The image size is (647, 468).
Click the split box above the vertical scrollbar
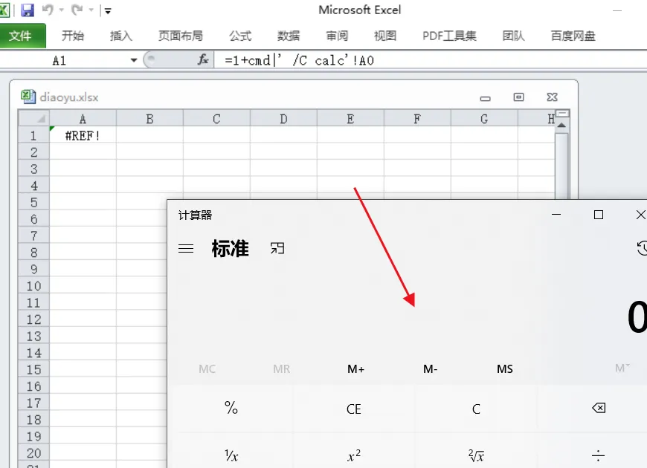[562, 114]
